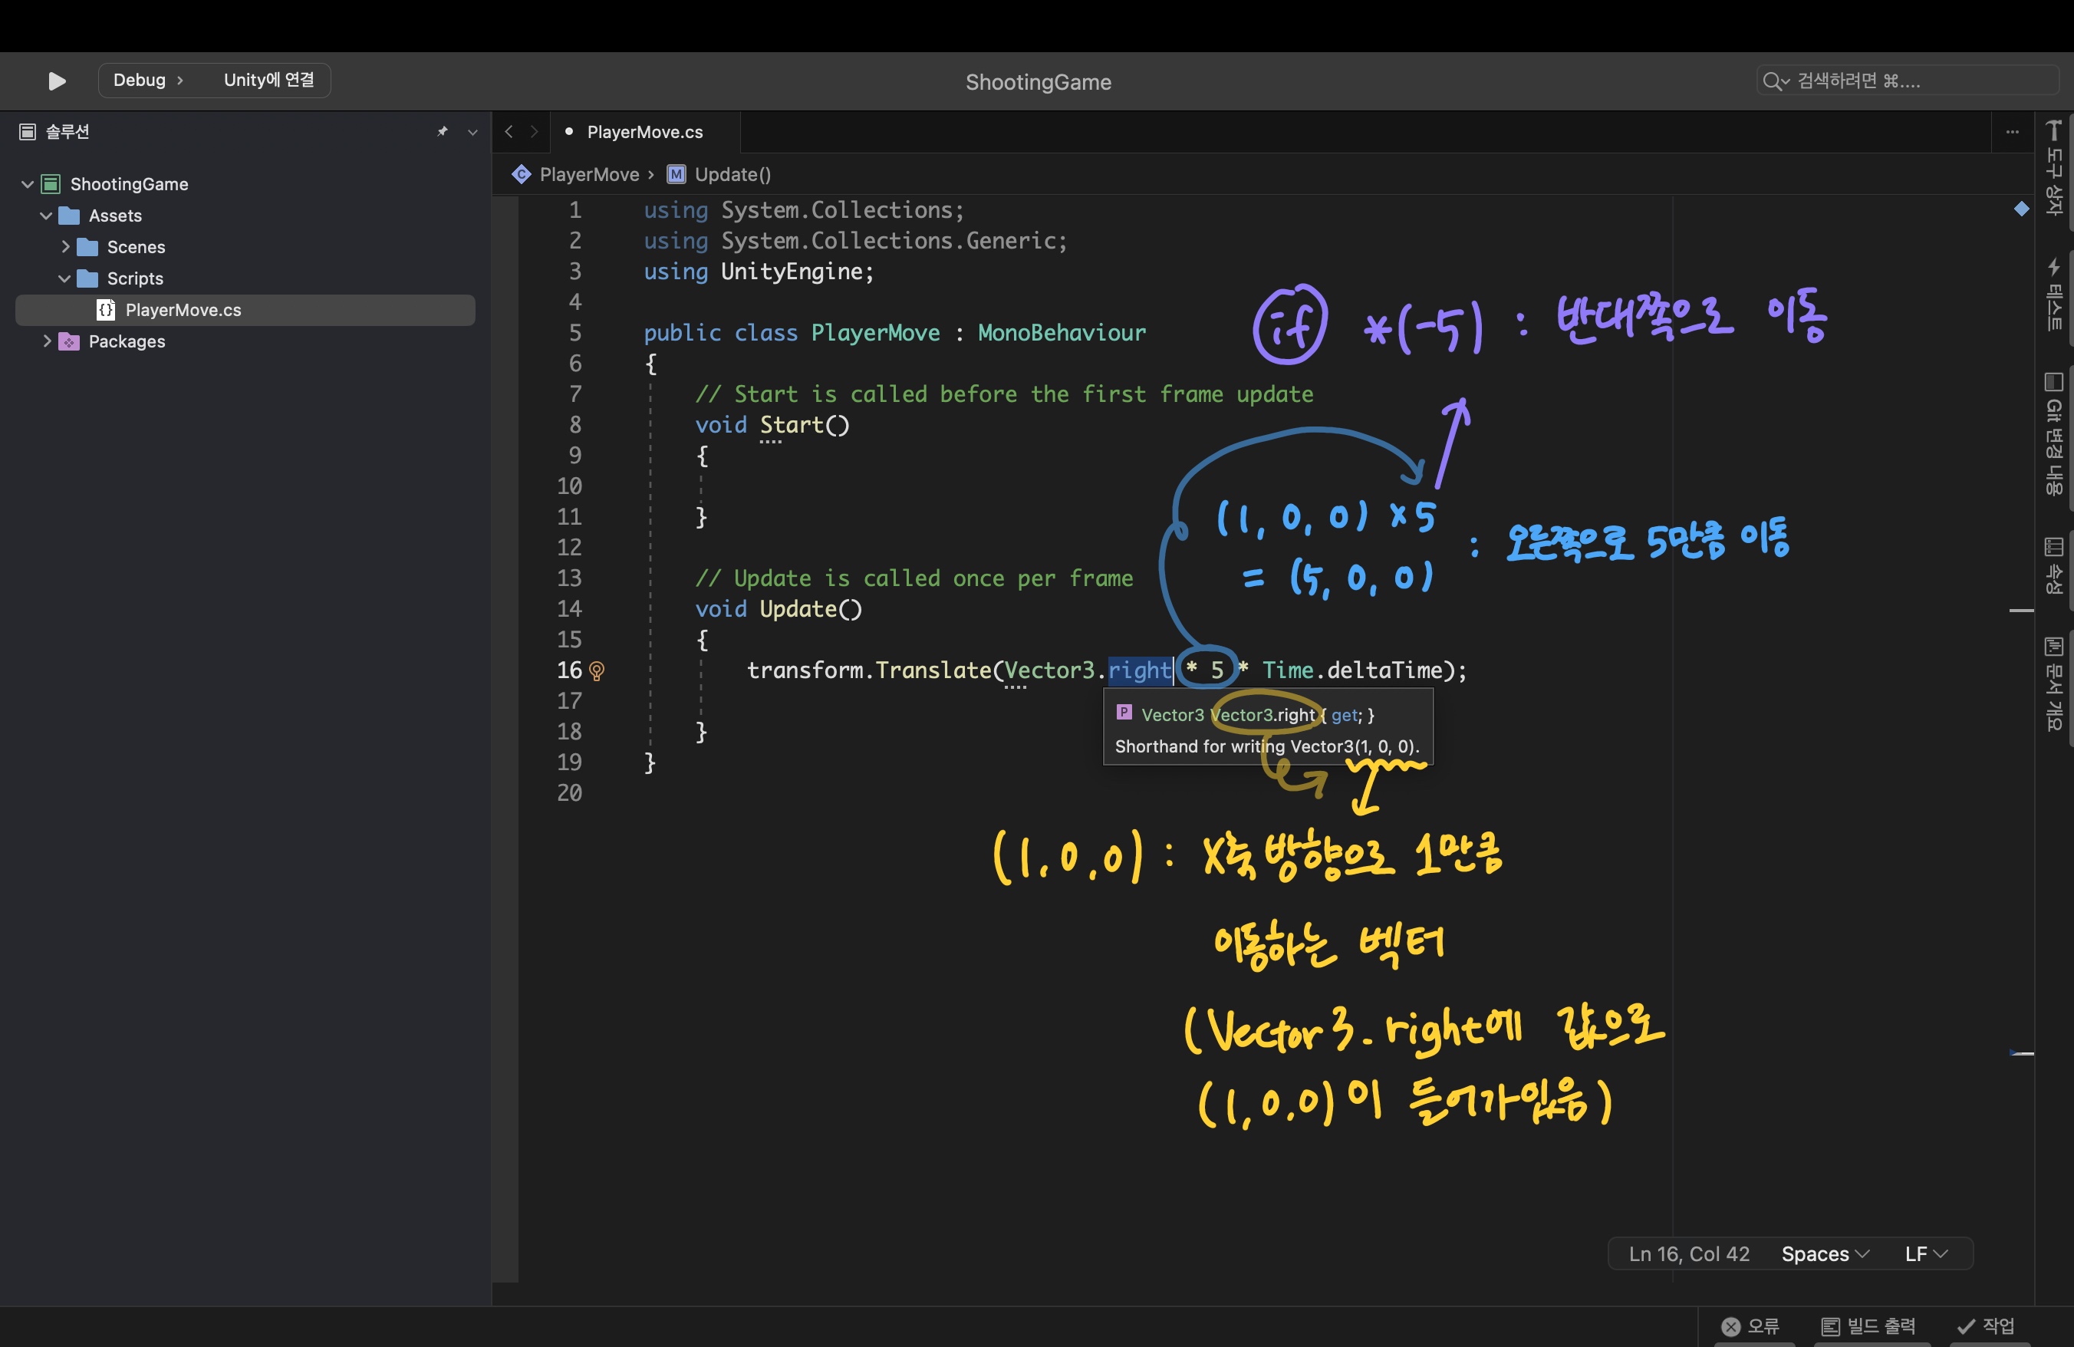Open the editor tab overflow ellipsis menu

[2012, 132]
